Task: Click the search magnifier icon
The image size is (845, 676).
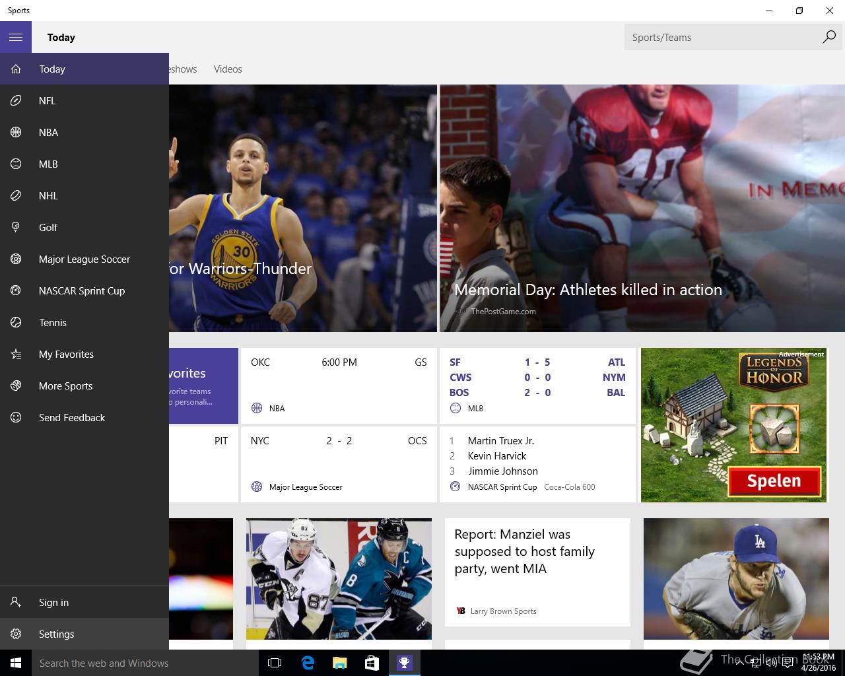Action: (828, 37)
